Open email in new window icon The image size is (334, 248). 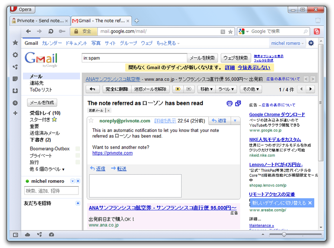pyautogui.click(x=238, y=103)
